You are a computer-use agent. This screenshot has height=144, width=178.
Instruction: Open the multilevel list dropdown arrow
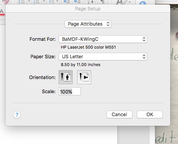point(57,1)
